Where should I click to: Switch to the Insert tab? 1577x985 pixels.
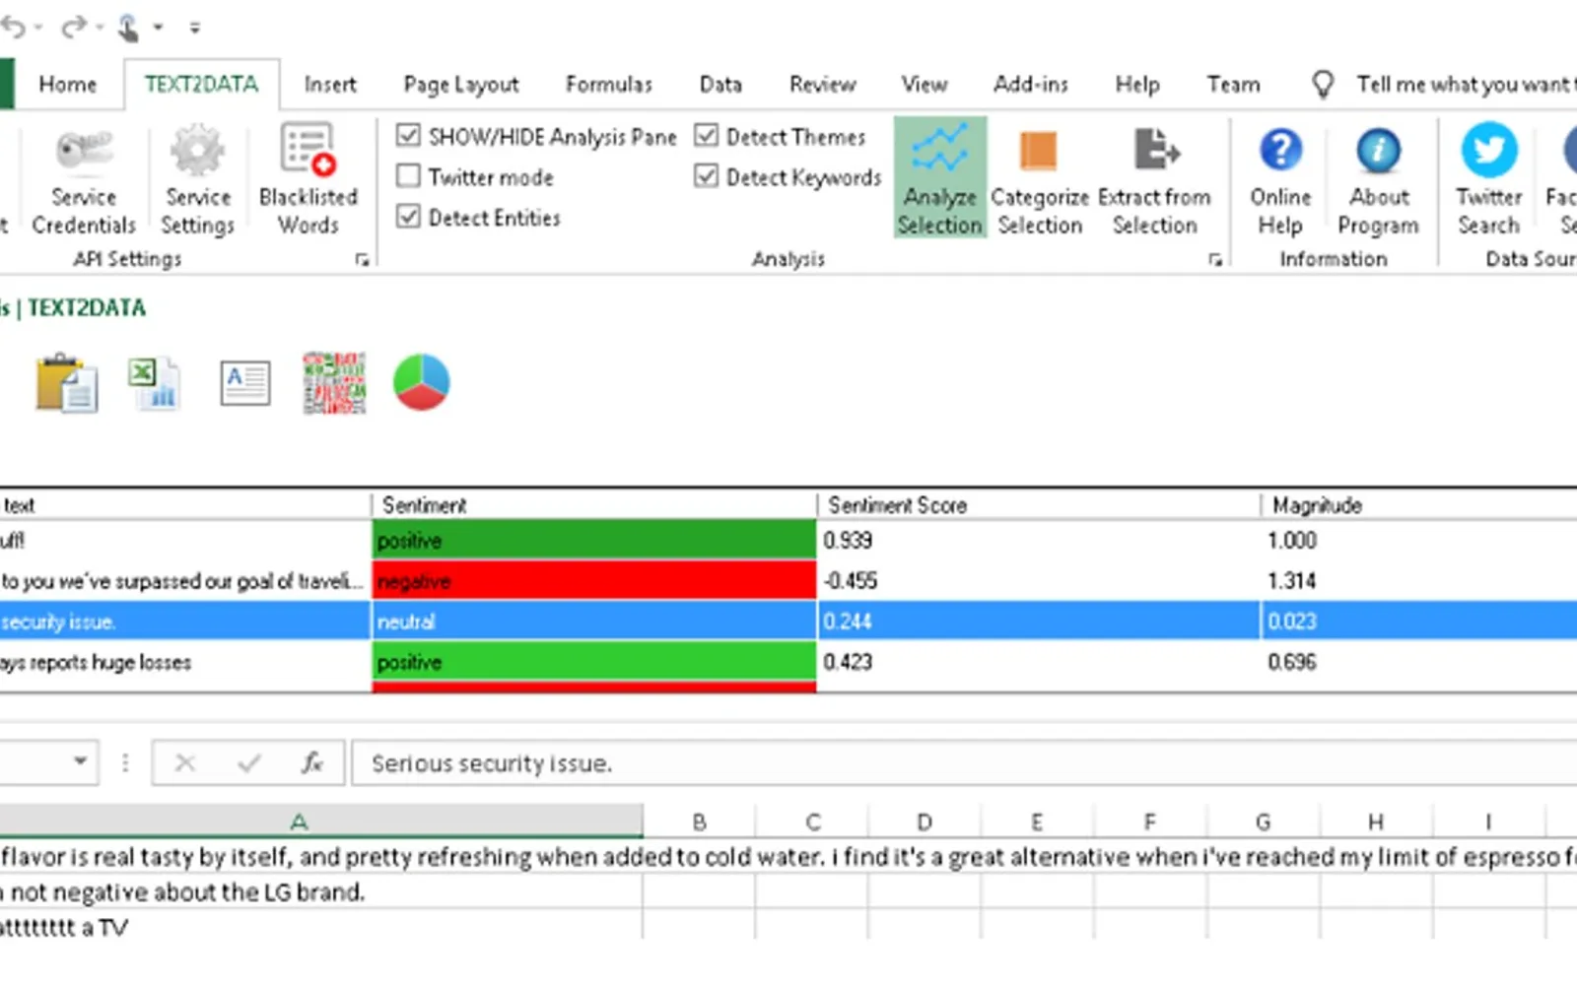pos(330,85)
